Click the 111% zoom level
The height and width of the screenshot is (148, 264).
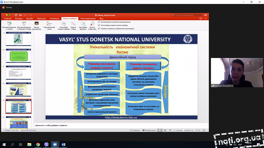point(197,130)
